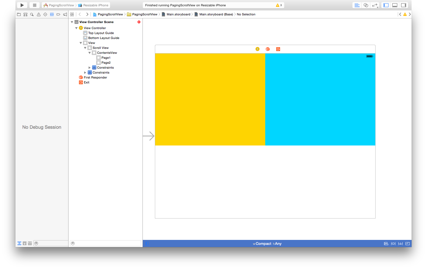Image resolution: width=427 pixels, height=269 pixels.
Task: Toggle the document outline visibility
Action: pos(147,244)
